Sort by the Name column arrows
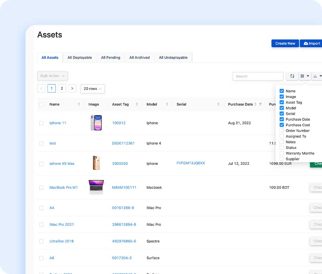Screen dimensions: 322x274 (x=79, y=104)
